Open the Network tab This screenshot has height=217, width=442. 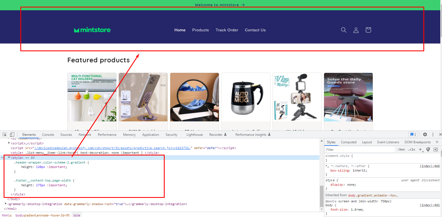click(x=85, y=135)
